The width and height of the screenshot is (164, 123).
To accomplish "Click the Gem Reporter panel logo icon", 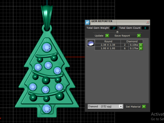I will pos(87,22).
